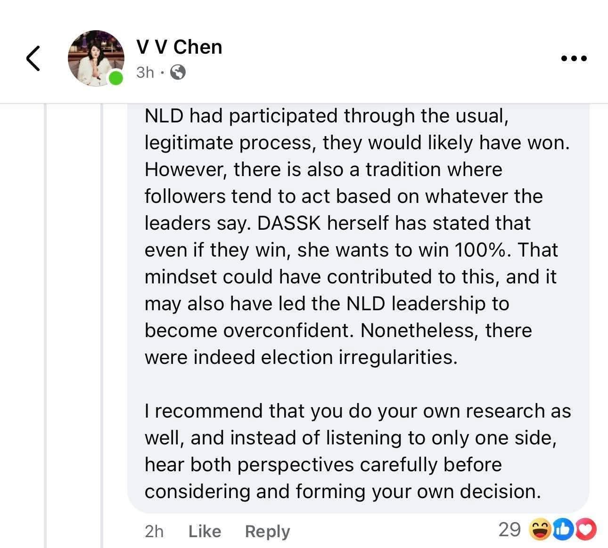The image size is (608, 548).
Task: Tap the back arrow
Action: [x=33, y=58]
